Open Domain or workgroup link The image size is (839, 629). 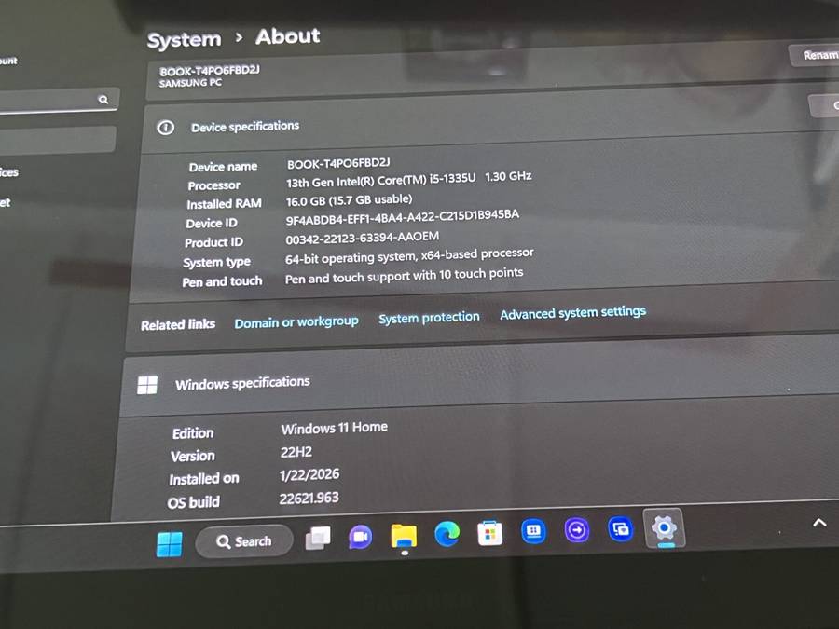tap(296, 322)
